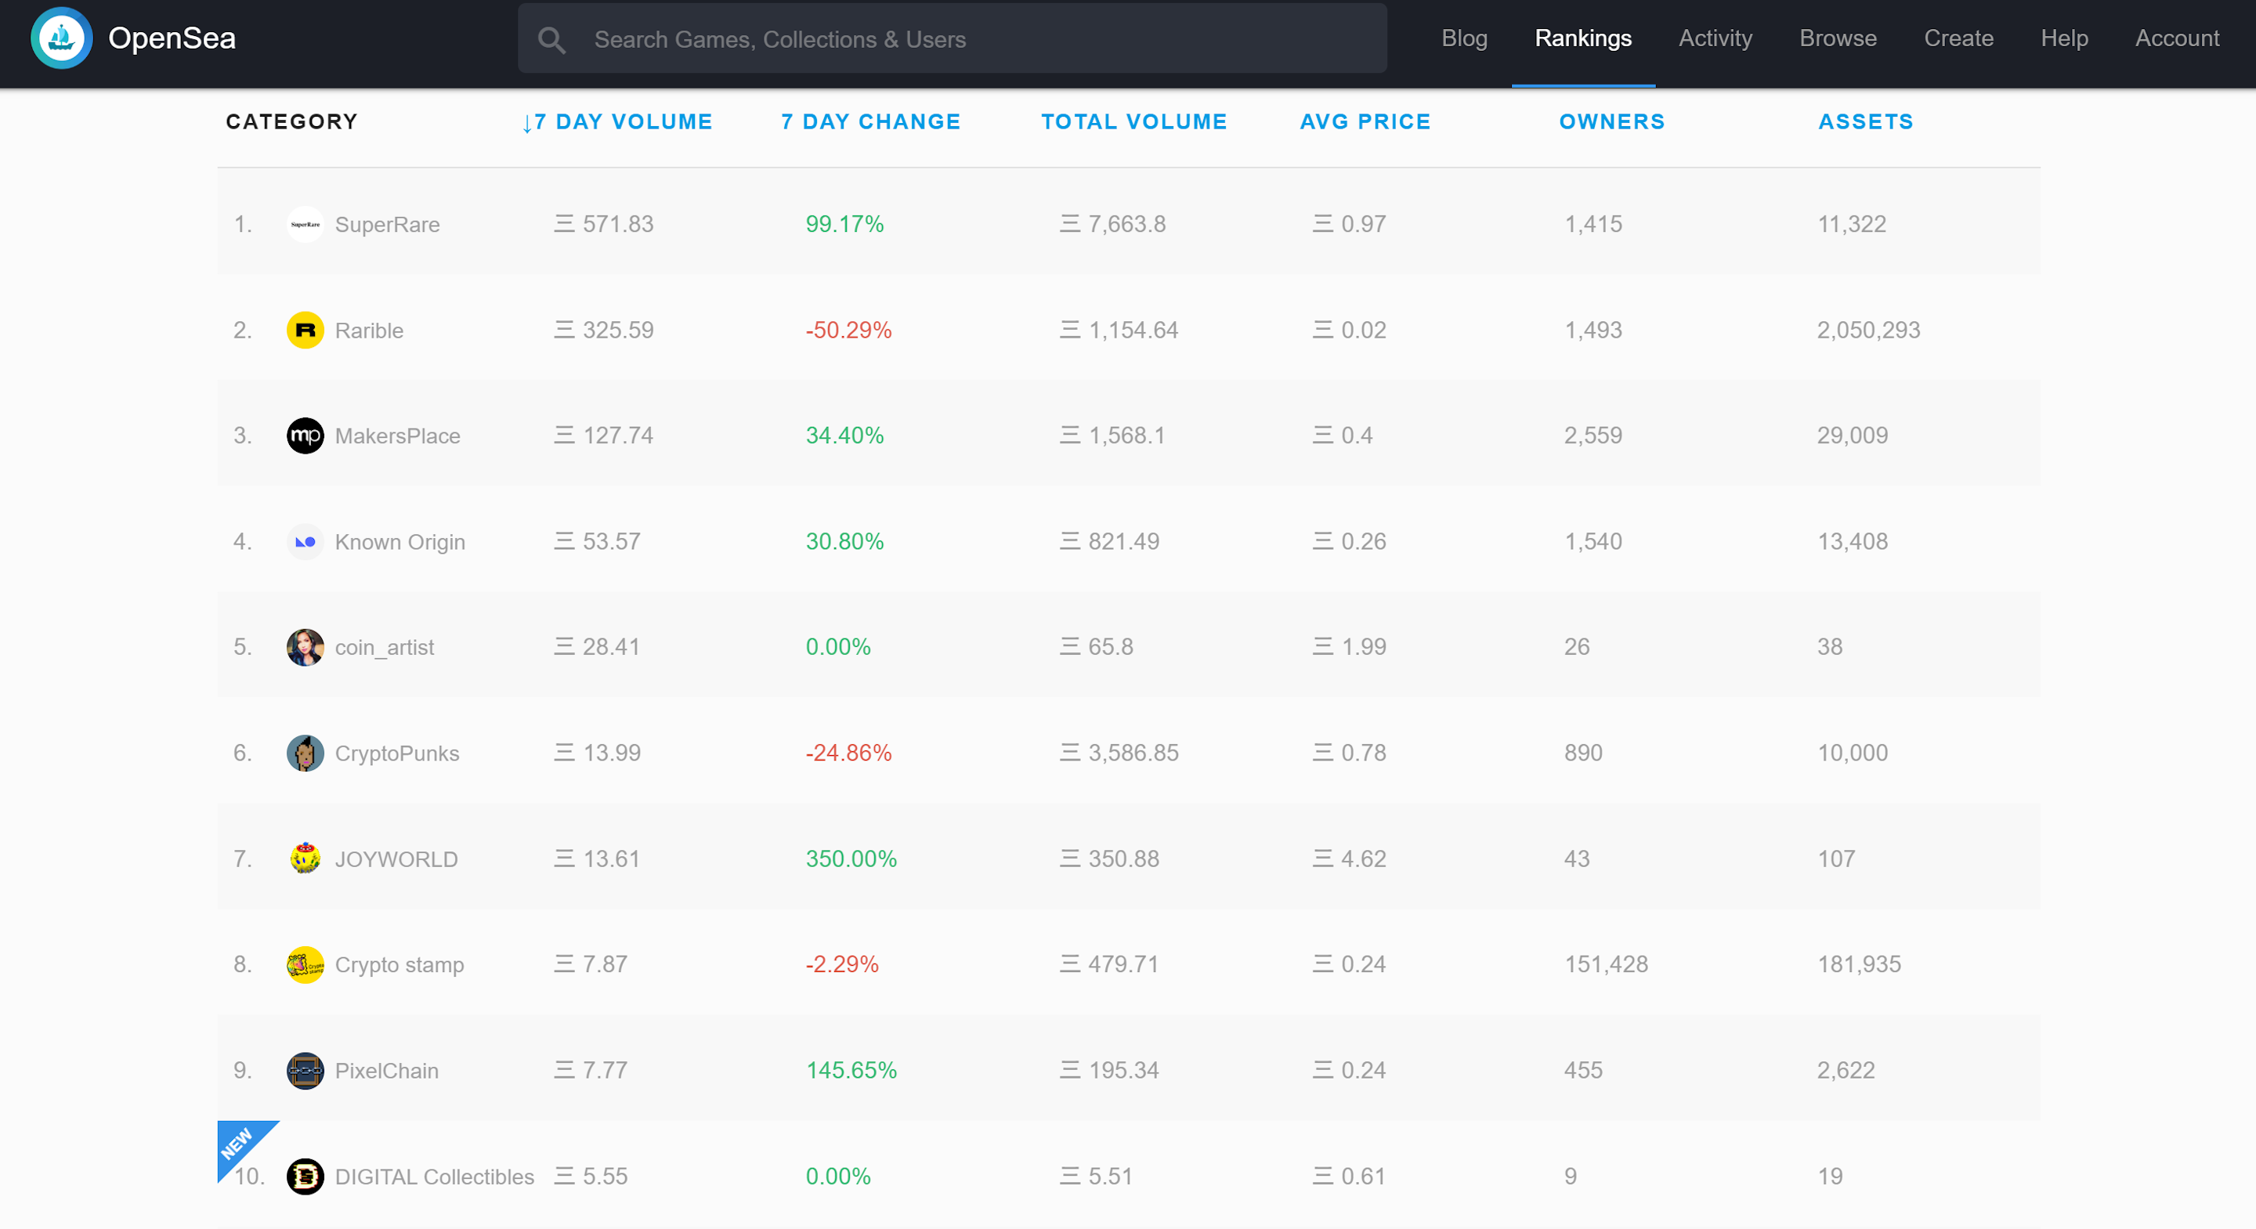Select the Rankings tab
Viewport: 2256px width, 1229px height.
point(1582,38)
